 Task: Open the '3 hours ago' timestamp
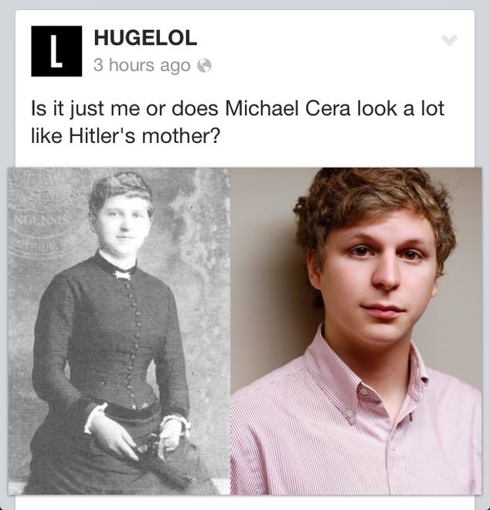coord(142,66)
